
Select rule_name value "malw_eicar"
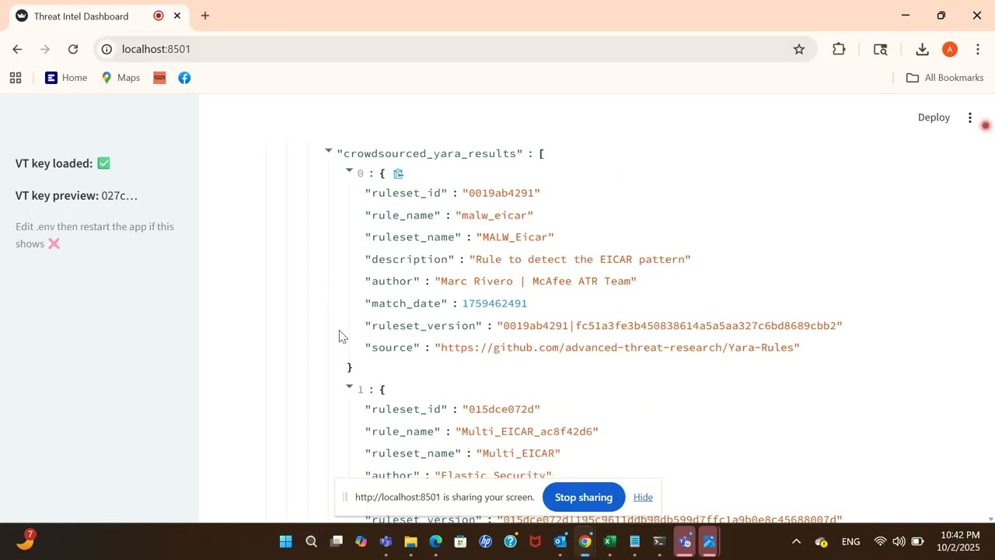point(494,215)
